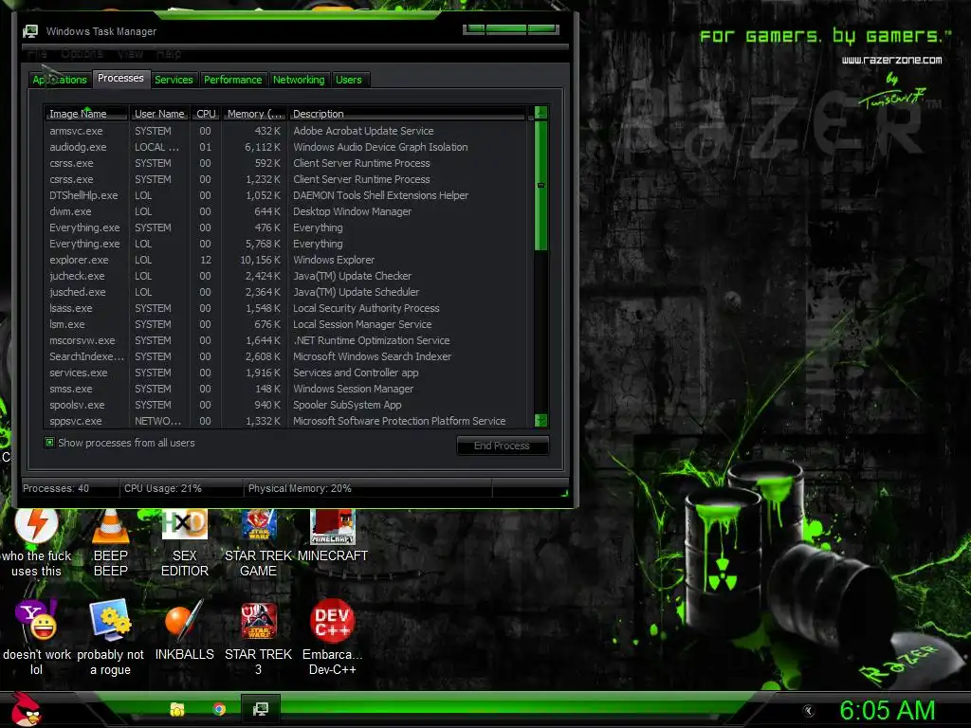The image size is (971, 728).
Task: Open the Networking tab
Action: 299,80
